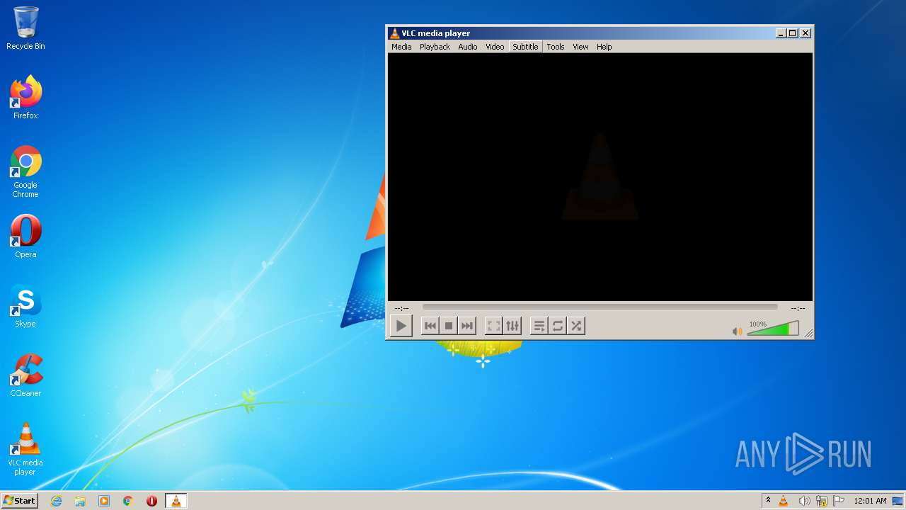Select the Firefox desktop shortcut
906x510 pixels.
coord(25,97)
